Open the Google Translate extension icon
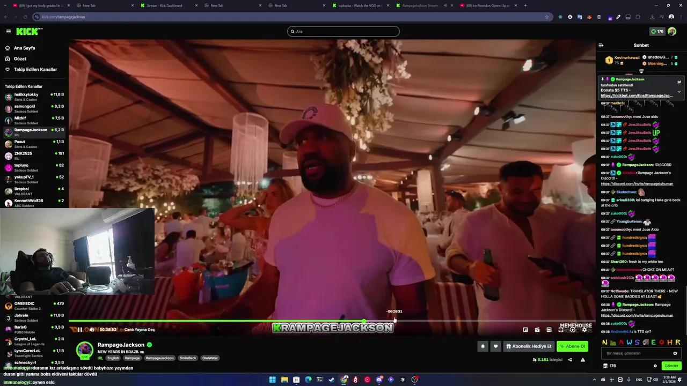The image size is (687, 386). 580,17
